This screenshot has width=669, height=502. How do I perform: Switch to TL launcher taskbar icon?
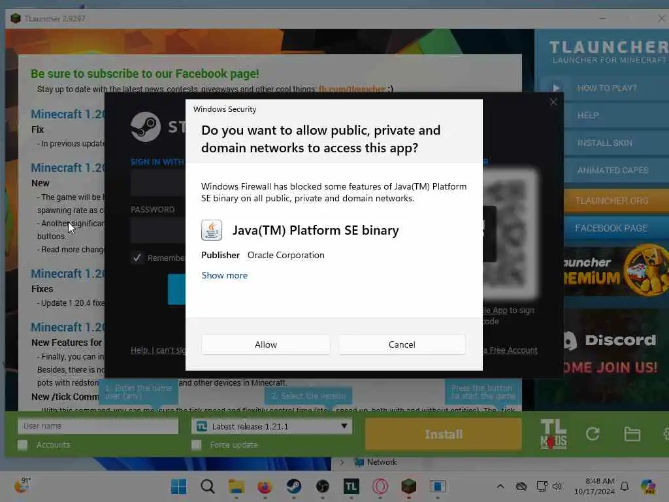click(x=351, y=486)
